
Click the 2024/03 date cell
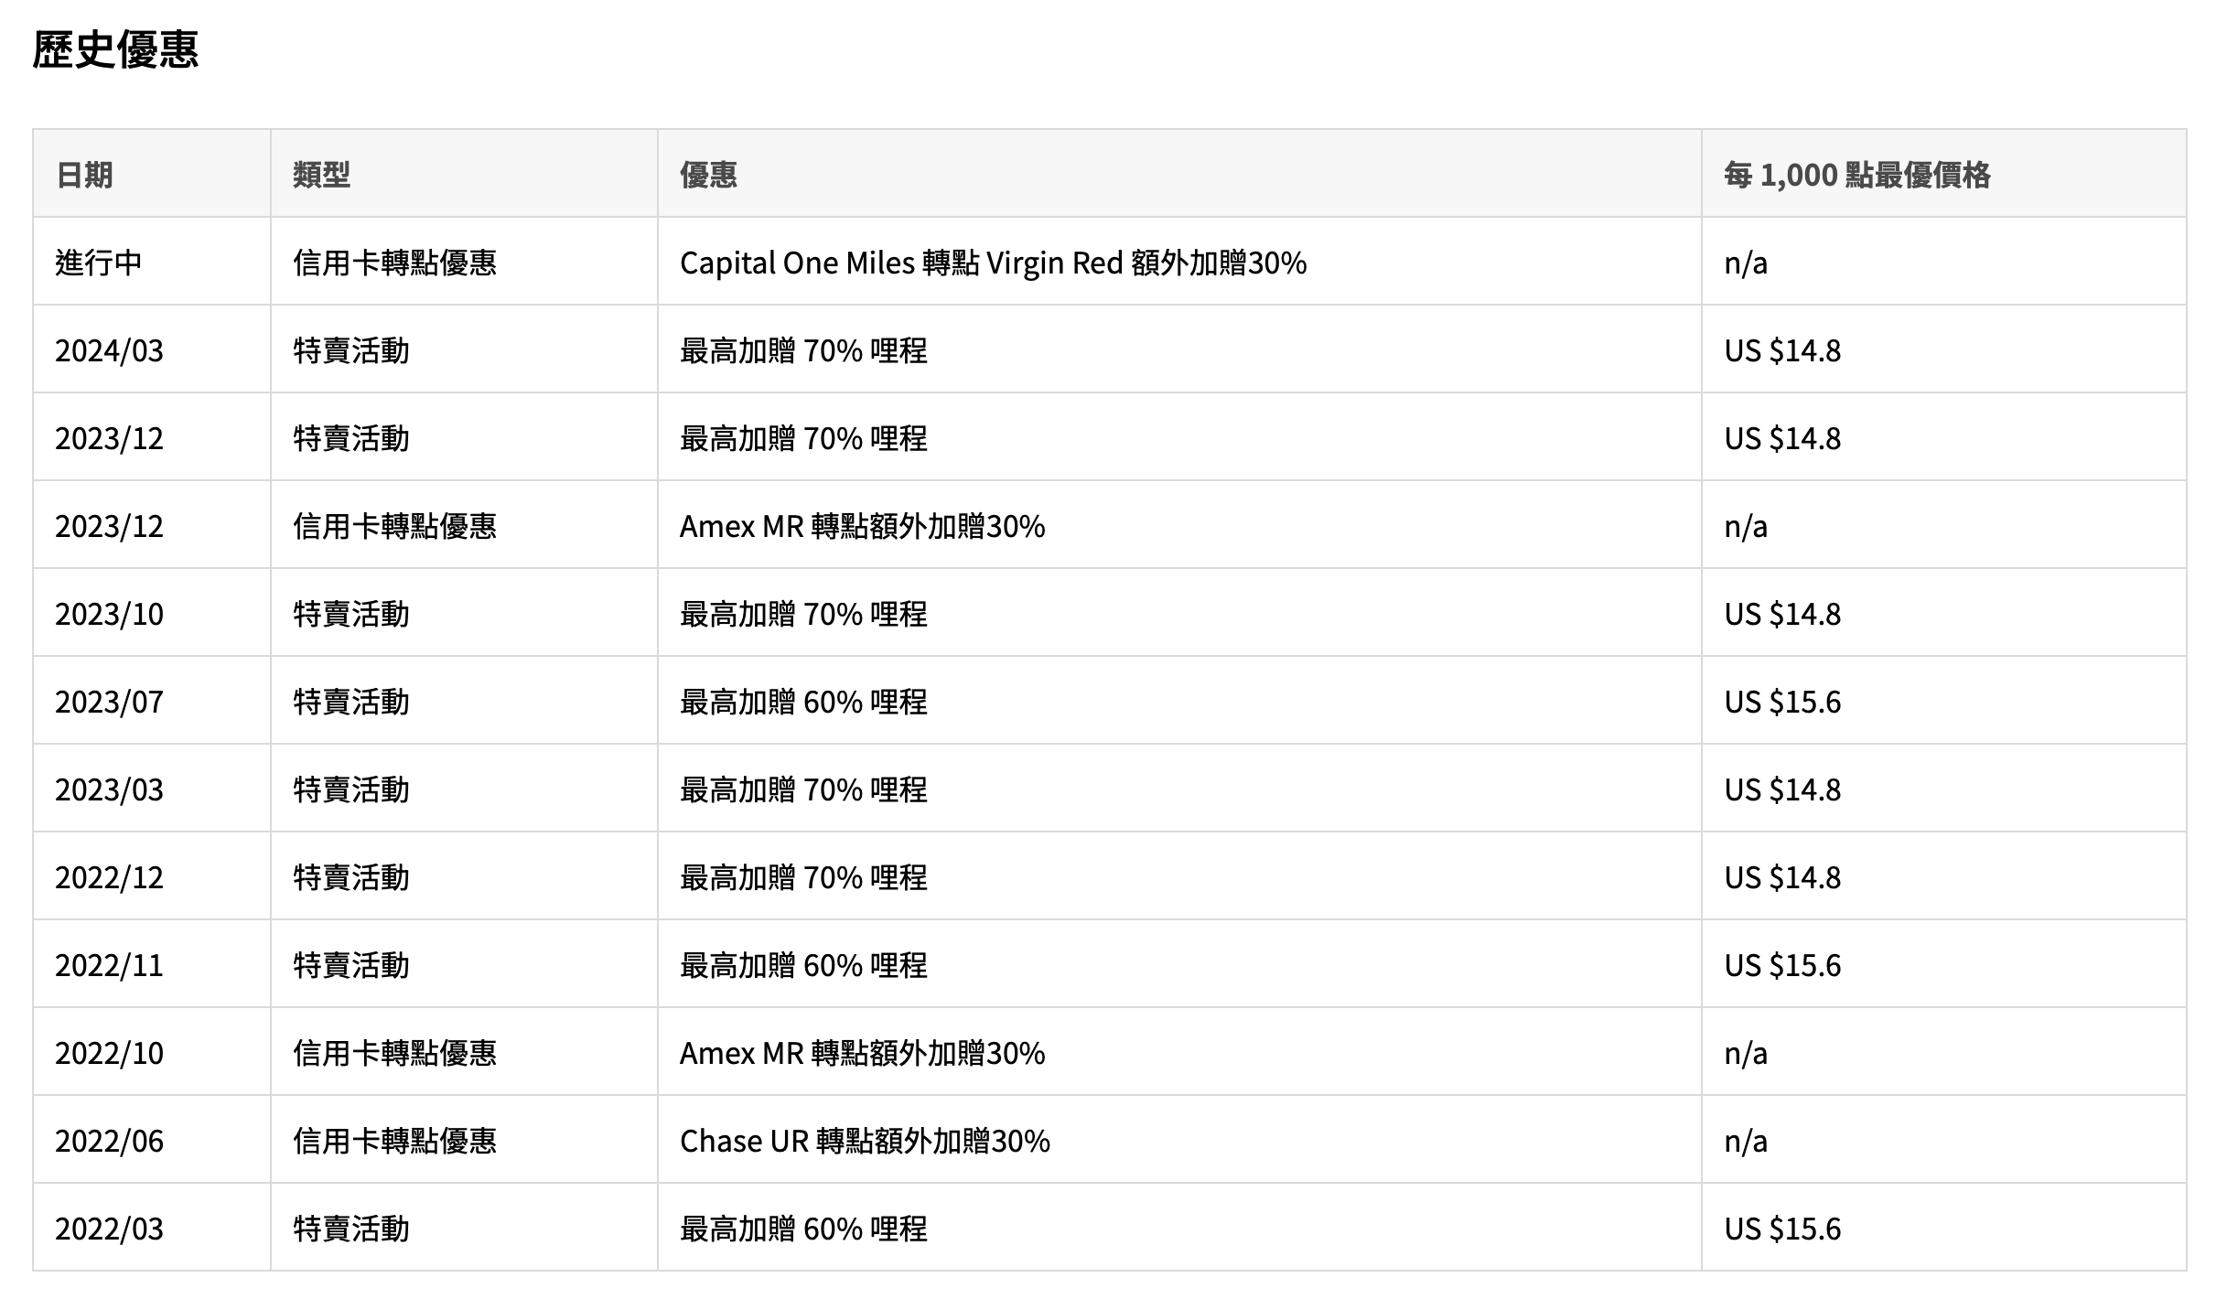coord(109,350)
